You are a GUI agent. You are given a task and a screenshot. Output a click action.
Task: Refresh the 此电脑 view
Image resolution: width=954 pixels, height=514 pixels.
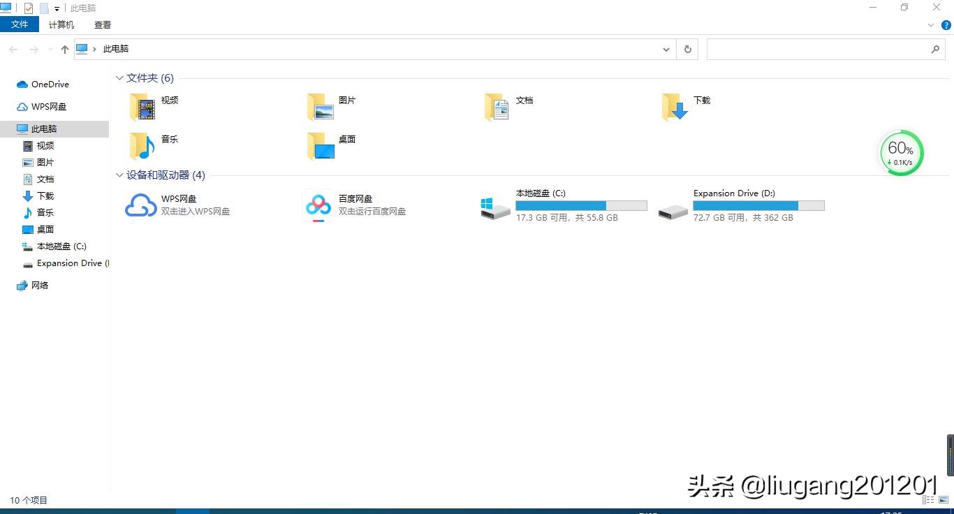point(687,49)
